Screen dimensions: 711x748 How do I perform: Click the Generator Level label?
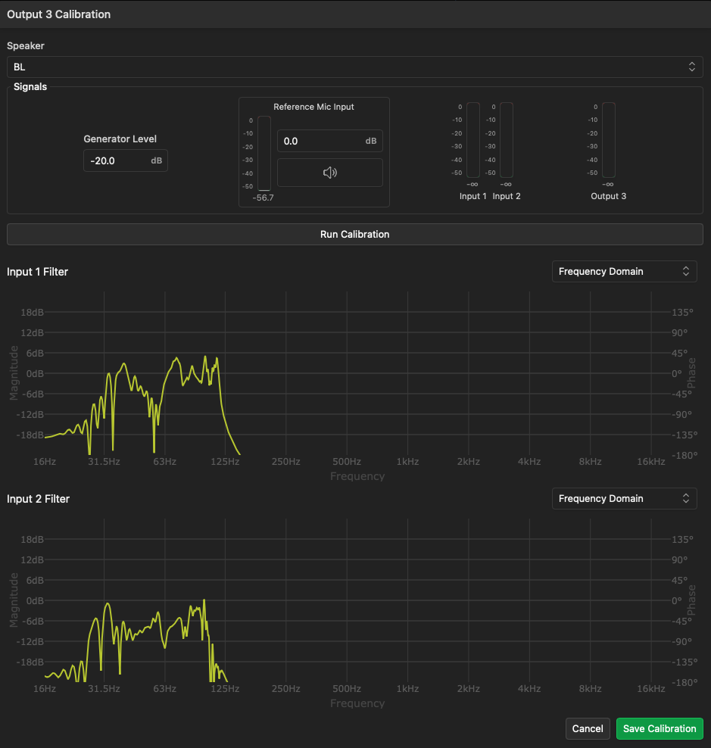click(x=120, y=139)
